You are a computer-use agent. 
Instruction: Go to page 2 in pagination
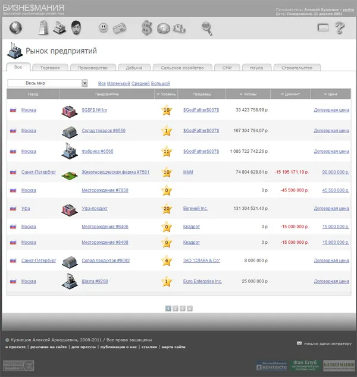(176, 308)
